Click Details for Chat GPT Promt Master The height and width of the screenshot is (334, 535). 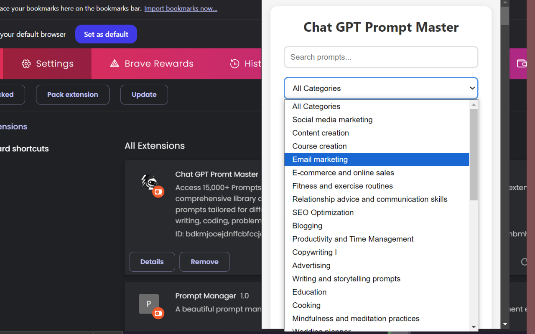(x=152, y=262)
